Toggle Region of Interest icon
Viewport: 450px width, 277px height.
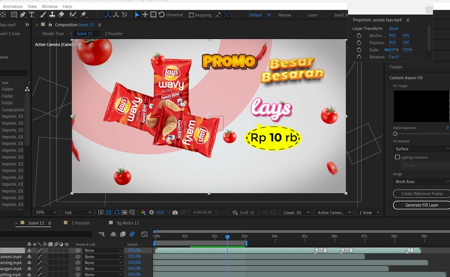(x=124, y=212)
